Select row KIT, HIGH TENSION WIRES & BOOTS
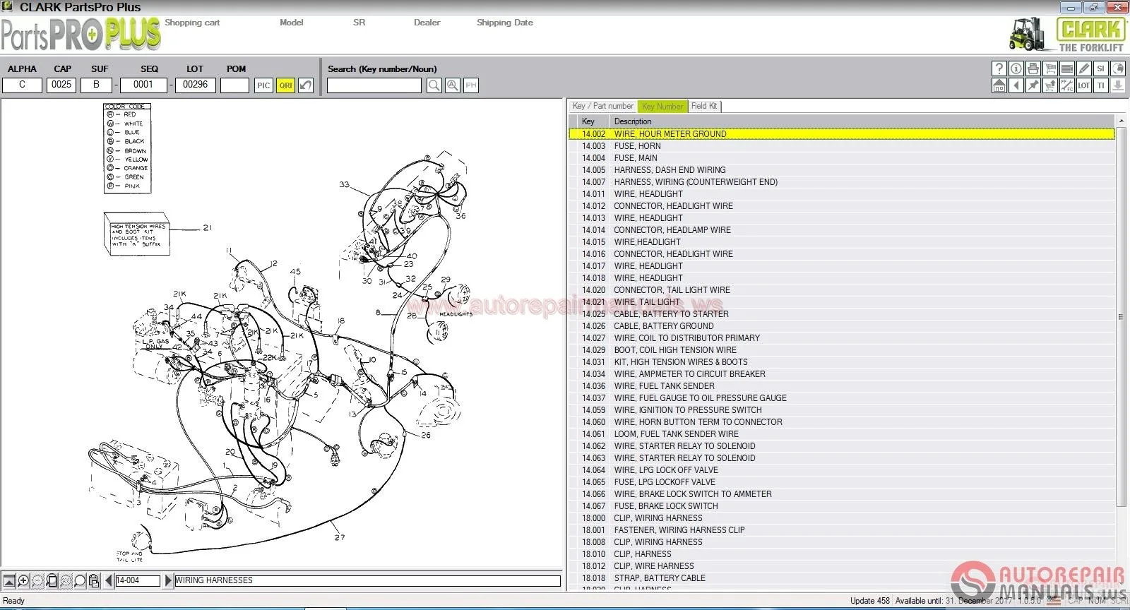 click(842, 362)
